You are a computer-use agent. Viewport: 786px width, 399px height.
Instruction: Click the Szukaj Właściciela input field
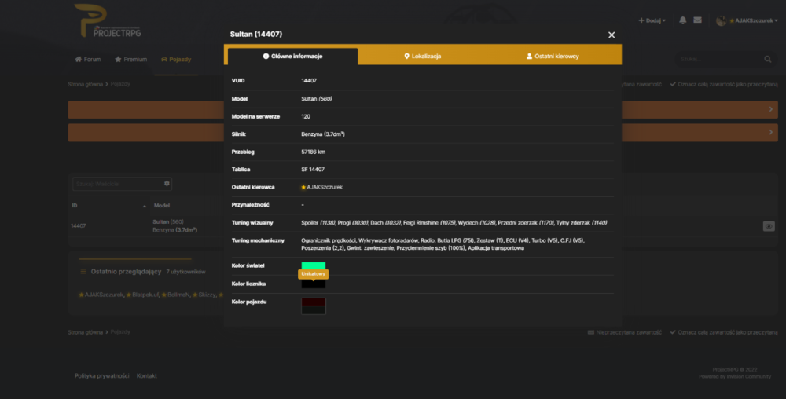click(x=117, y=184)
